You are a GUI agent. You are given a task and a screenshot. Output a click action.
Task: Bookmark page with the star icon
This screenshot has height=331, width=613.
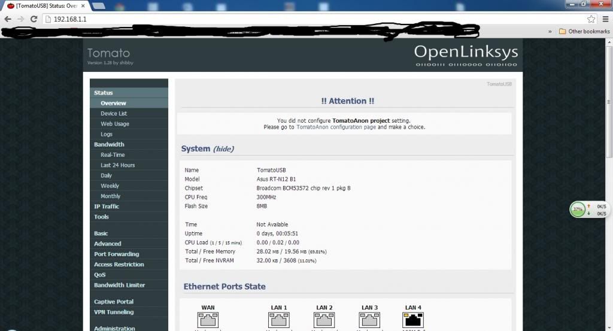tap(591, 19)
